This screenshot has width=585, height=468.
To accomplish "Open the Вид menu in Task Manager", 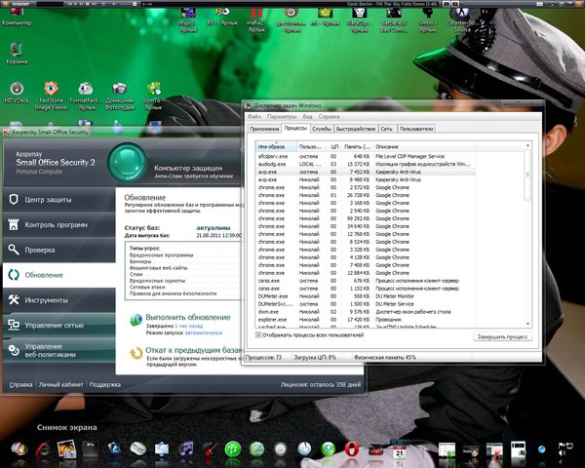I will pyautogui.click(x=307, y=116).
